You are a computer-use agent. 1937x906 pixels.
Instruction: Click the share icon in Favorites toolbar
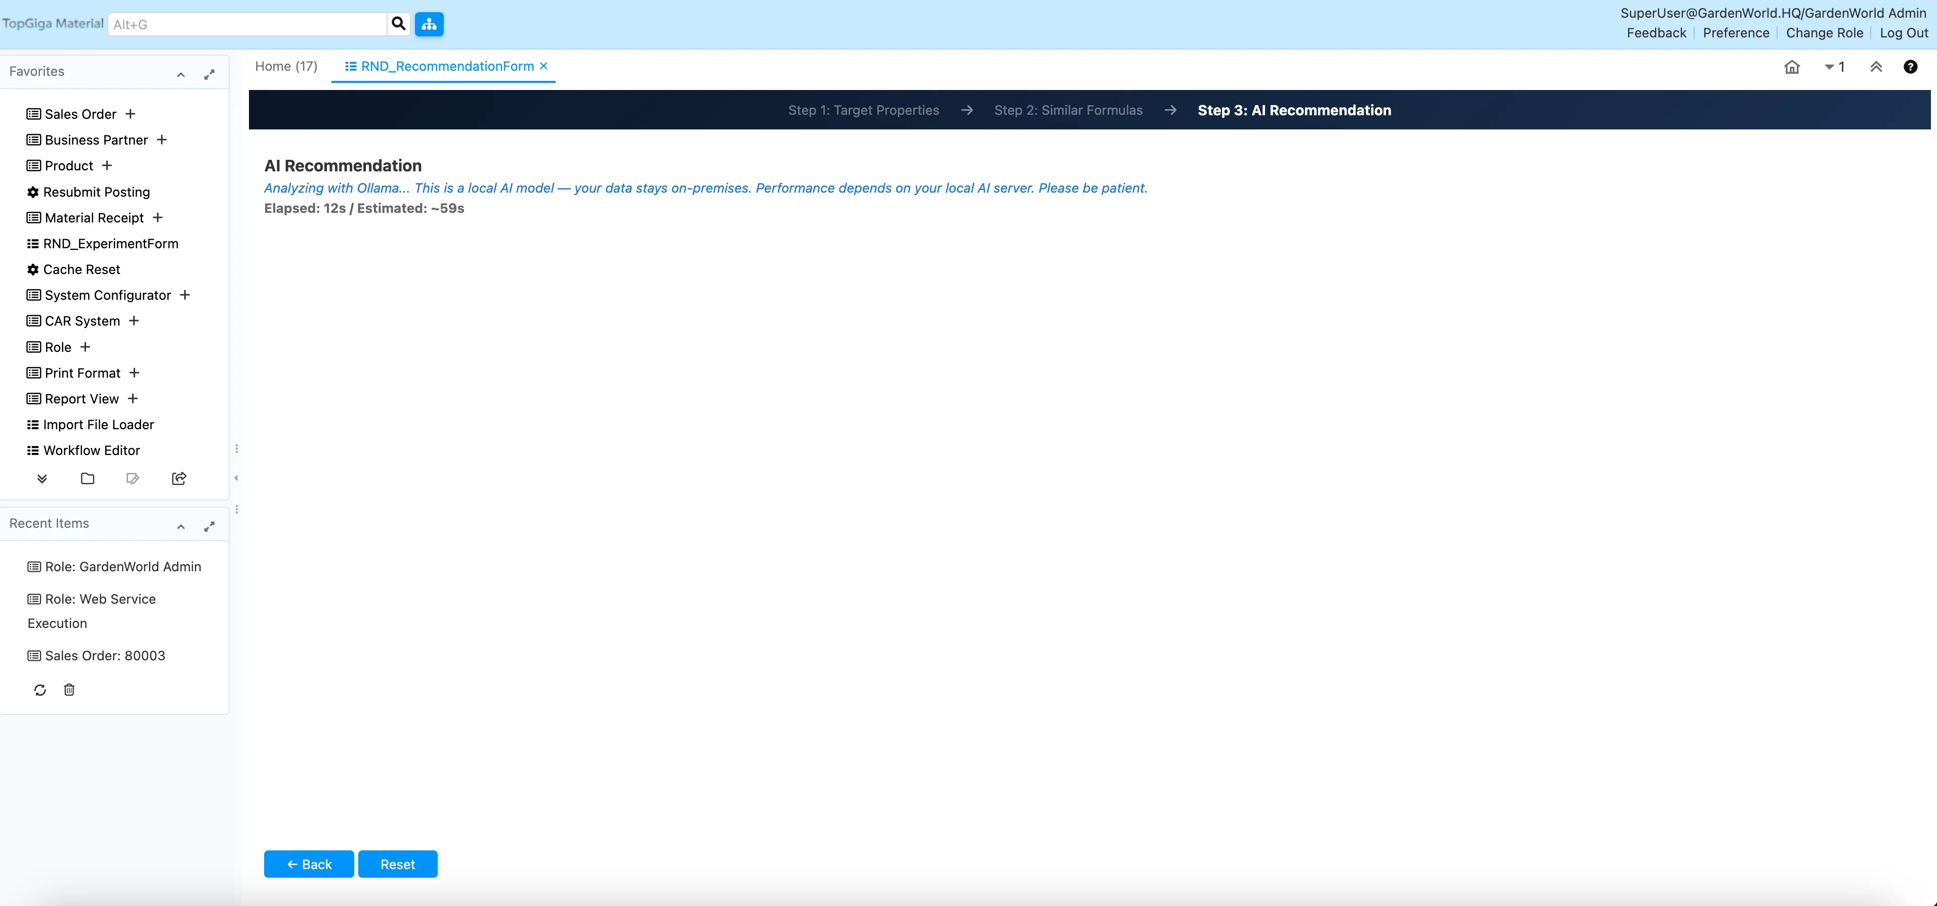(179, 479)
